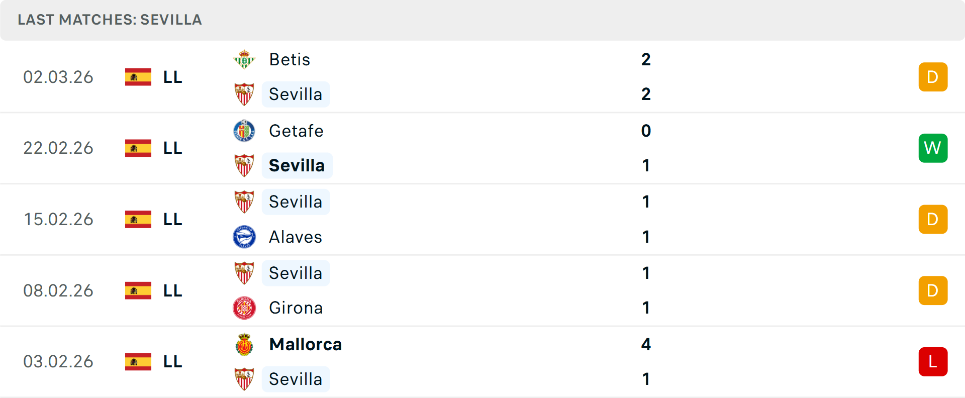This screenshot has width=965, height=398.
Task: Click the Mallorca club crest icon
Action: click(x=244, y=345)
